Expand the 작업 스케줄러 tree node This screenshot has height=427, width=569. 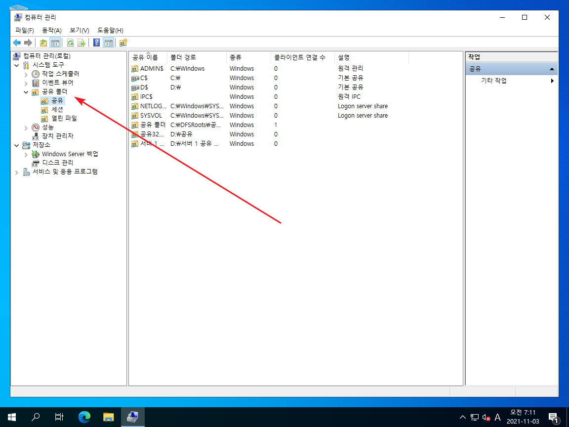click(26, 75)
